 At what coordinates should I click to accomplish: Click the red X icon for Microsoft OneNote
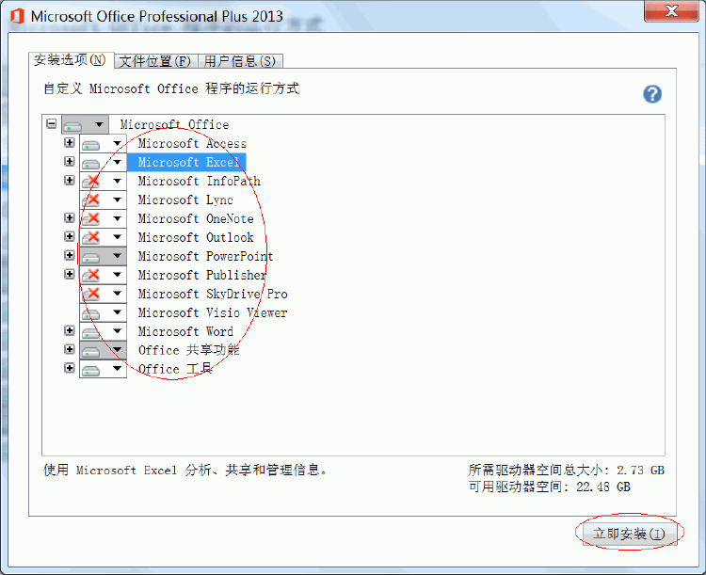click(91, 219)
